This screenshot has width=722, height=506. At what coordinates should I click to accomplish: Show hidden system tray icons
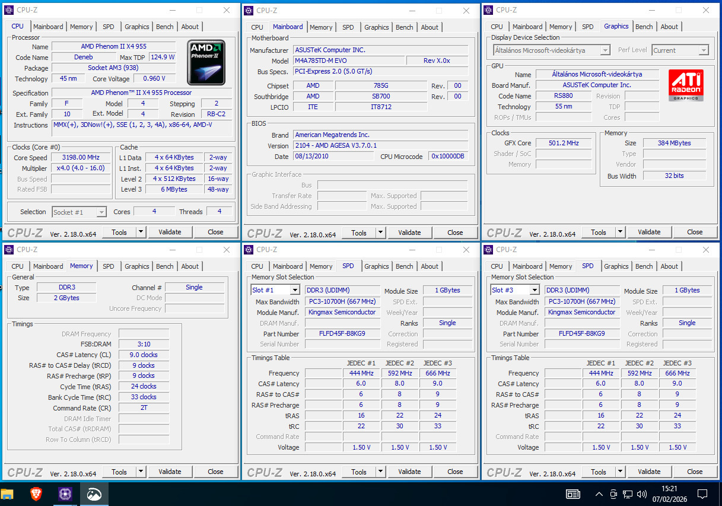point(599,494)
